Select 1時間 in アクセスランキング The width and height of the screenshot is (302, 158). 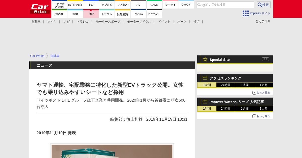pos(207,85)
